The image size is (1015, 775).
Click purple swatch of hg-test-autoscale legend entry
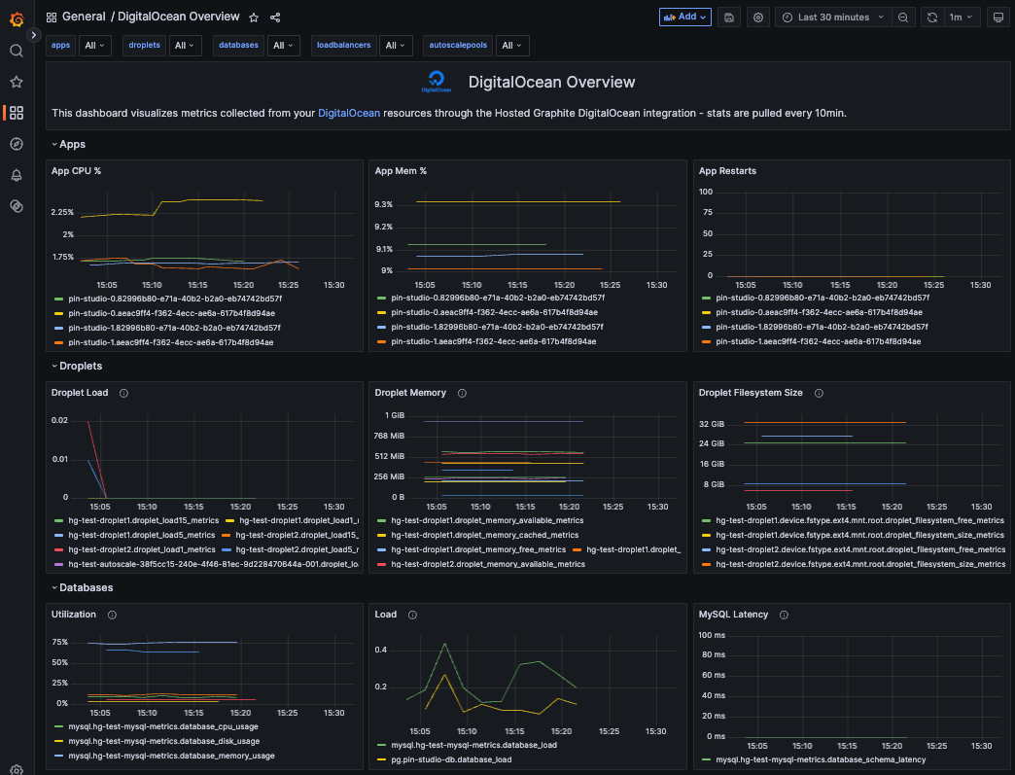point(59,564)
